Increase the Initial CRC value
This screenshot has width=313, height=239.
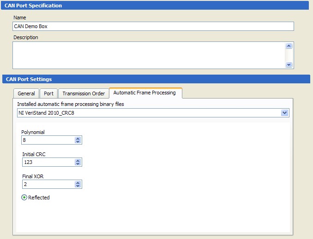78,160
